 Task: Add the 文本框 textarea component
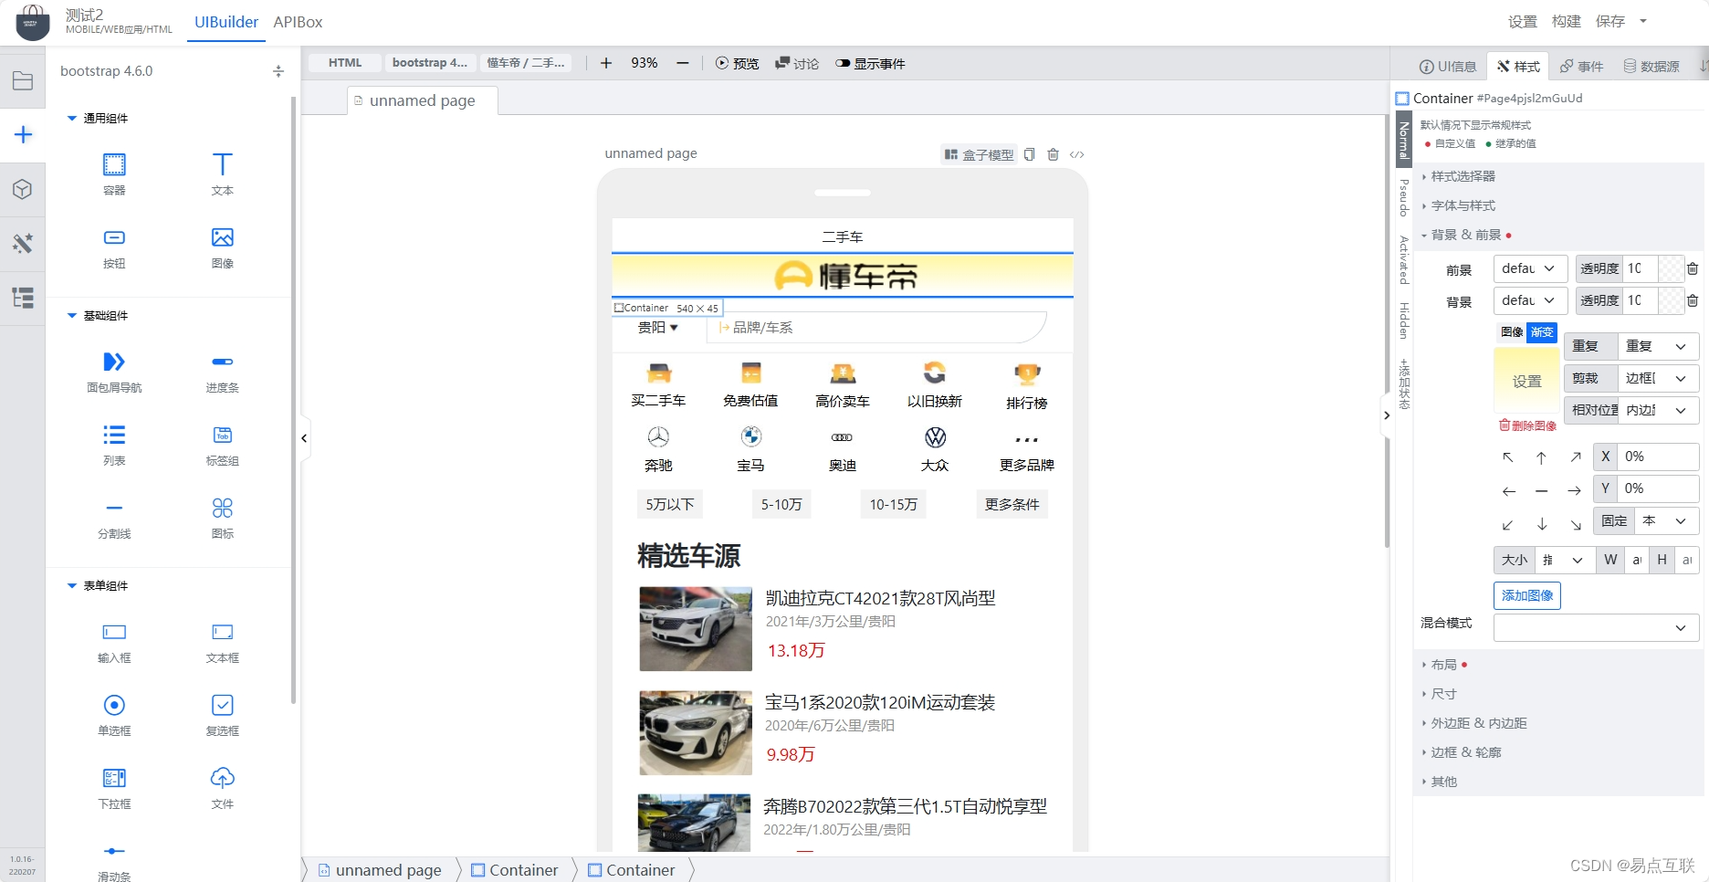[223, 642]
